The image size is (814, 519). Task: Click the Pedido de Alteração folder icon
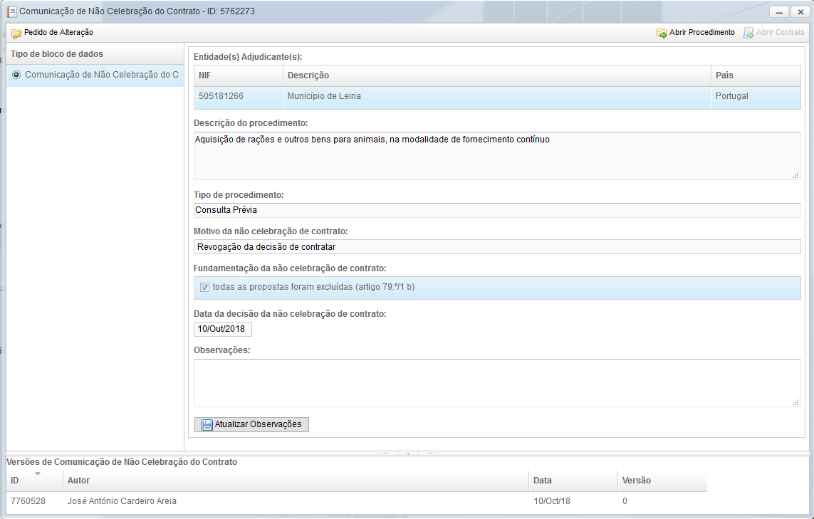pyautogui.click(x=16, y=33)
